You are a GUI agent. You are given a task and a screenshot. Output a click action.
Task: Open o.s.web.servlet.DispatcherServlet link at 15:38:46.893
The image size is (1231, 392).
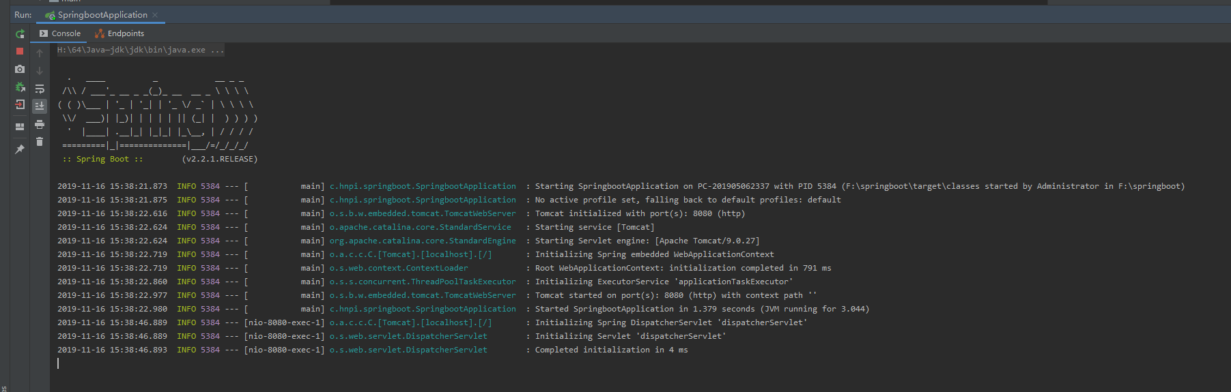[x=408, y=350]
